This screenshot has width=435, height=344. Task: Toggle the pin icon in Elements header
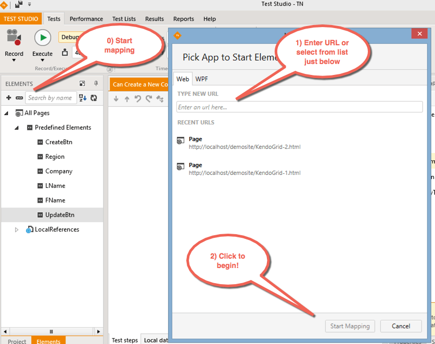[x=96, y=83]
